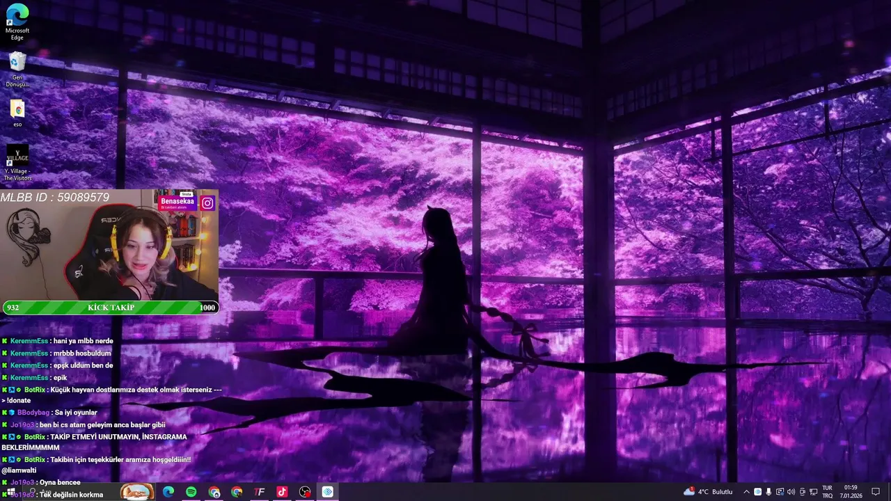Open Spotify from the taskbar
This screenshot has width=891, height=501.
click(x=191, y=492)
